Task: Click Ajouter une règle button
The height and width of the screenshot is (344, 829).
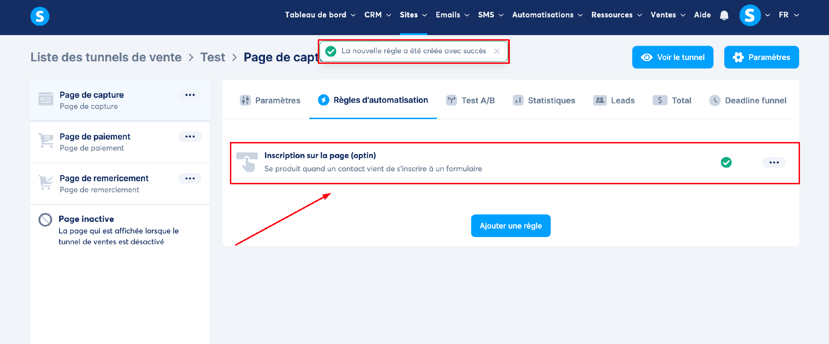Action: [510, 226]
